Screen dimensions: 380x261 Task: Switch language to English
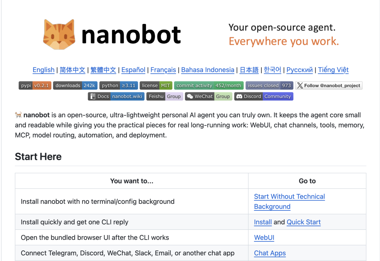pyautogui.click(x=43, y=70)
